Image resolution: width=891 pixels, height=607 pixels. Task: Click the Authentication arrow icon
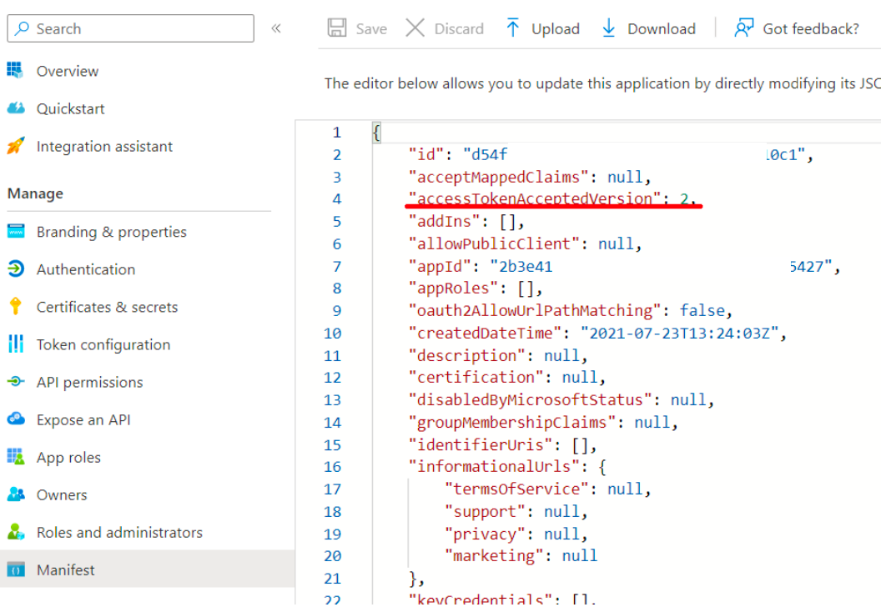15,268
